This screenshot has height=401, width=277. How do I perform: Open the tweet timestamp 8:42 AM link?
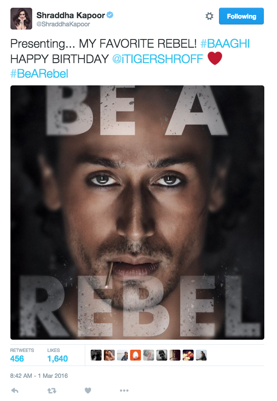coord(39,376)
